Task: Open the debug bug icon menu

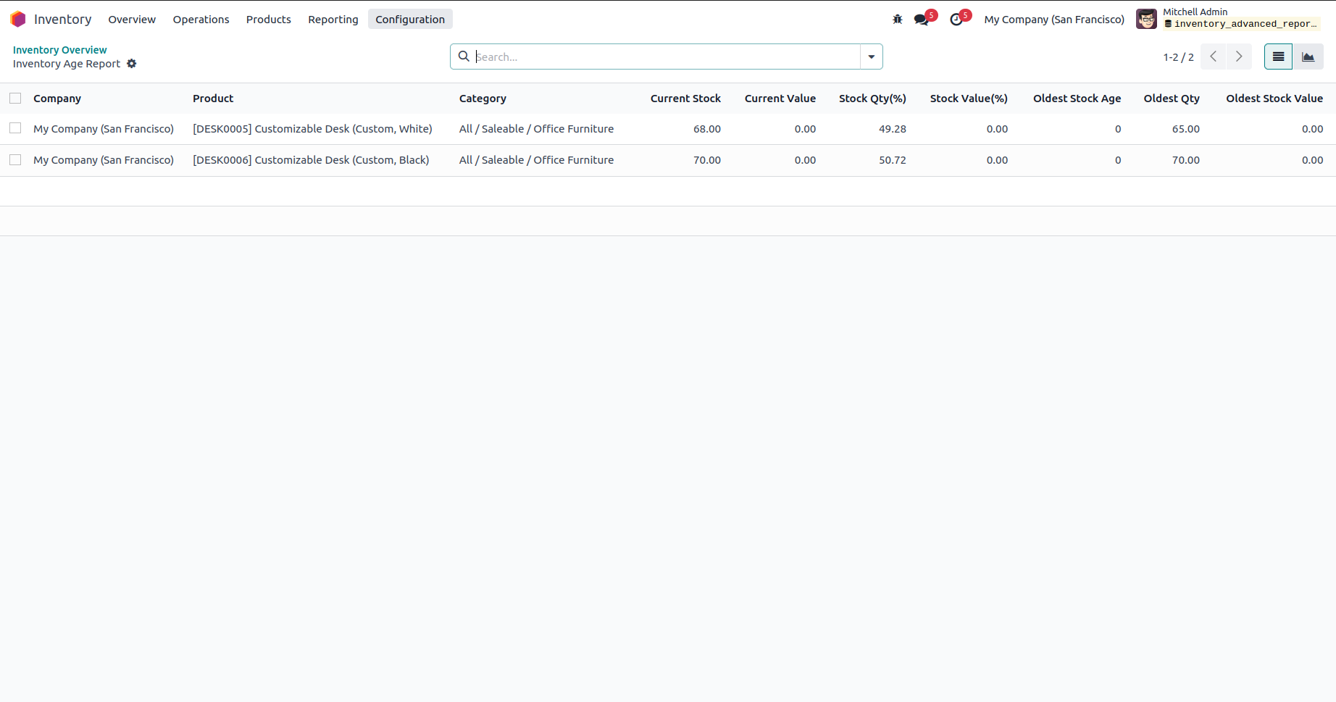Action: tap(898, 20)
